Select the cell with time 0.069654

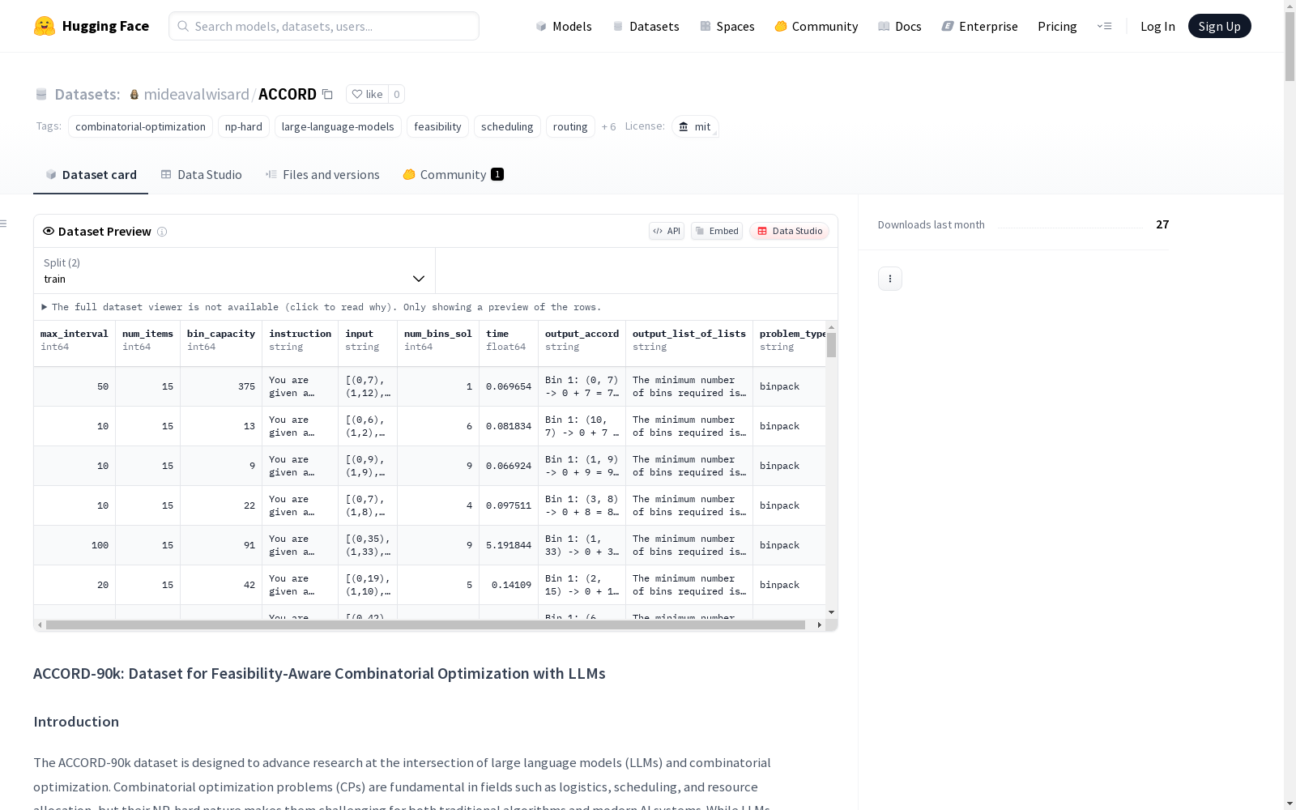pos(509,386)
